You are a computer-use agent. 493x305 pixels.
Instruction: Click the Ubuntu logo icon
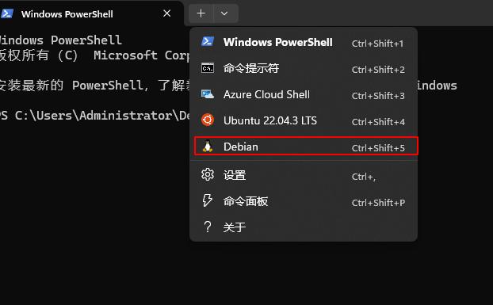(208, 120)
